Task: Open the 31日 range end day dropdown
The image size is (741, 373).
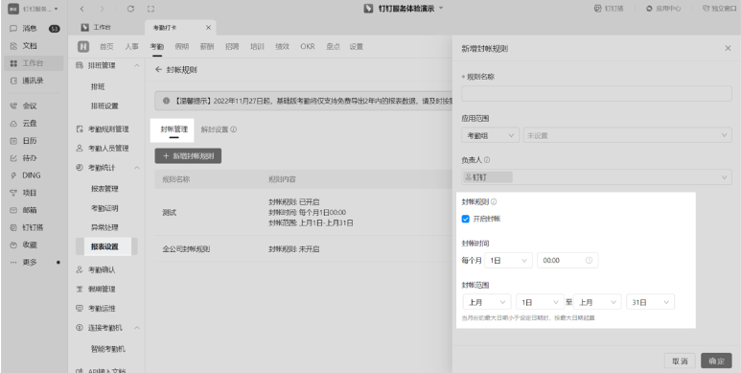Action: click(650, 302)
